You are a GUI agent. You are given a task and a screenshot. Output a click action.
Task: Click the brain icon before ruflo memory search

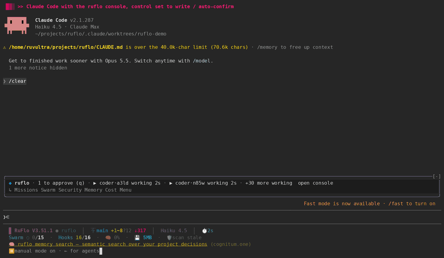click(12, 244)
